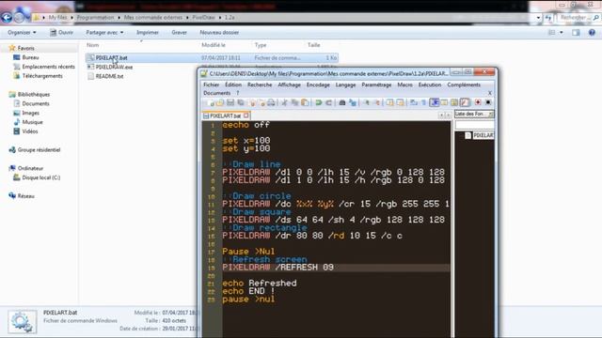This screenshot has width=602, height=338.
Task: Click the New file icon in Notepad++ toolbar
Action: (211, 102)
